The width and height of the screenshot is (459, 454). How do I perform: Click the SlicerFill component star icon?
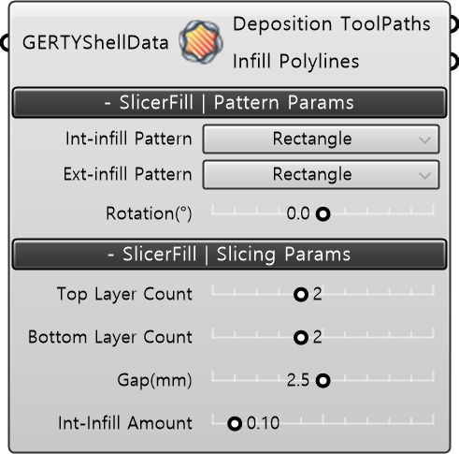click(x=201, y=42)
